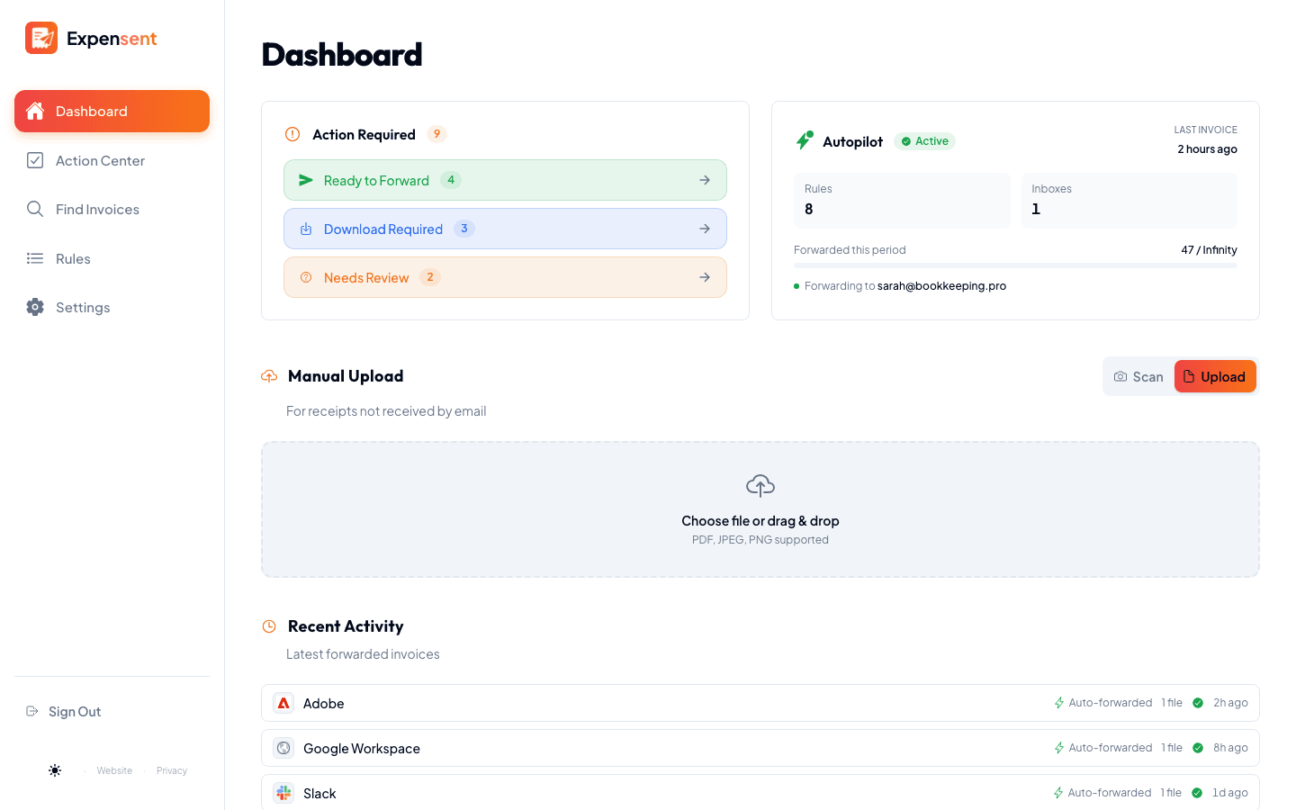Open the Privacy link in footer

171,770
